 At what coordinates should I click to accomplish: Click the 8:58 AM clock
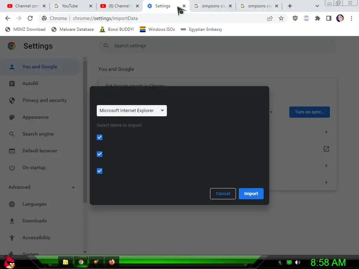click(x=328, y=262)
